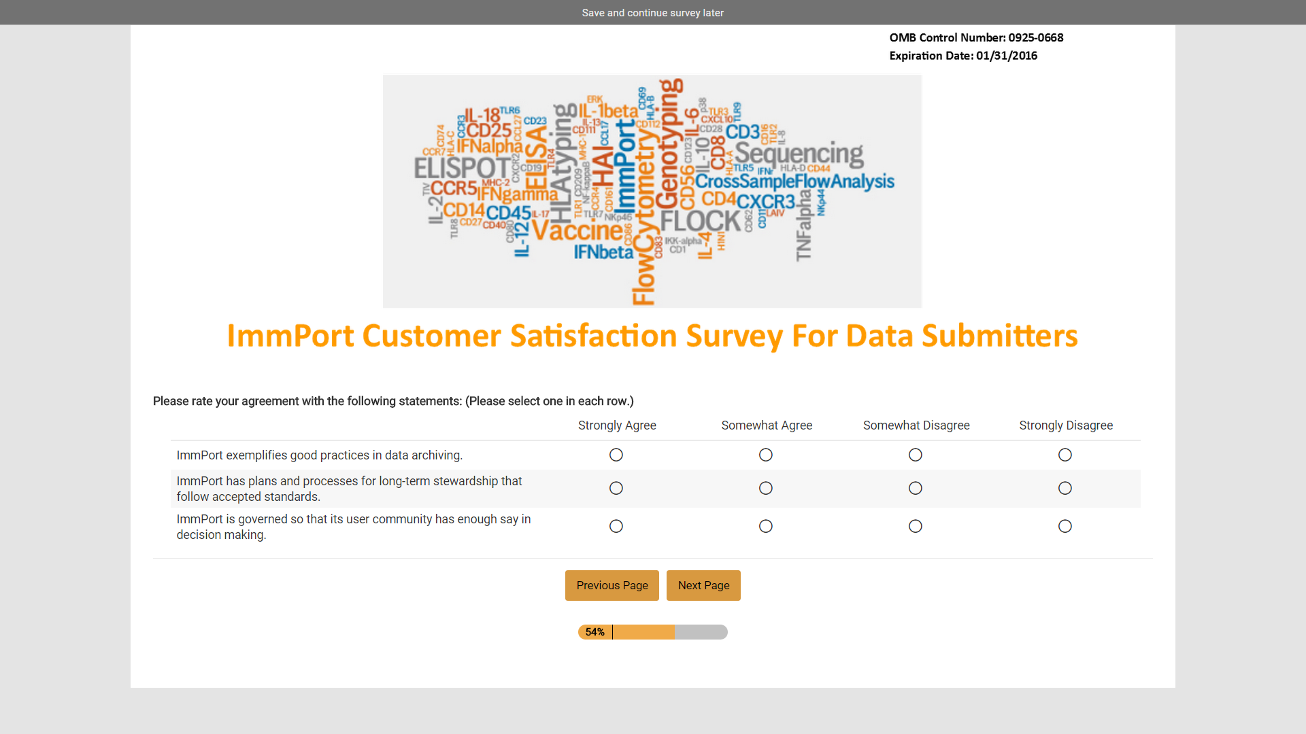Mark Strongly Disagree for long-term stewardship statement
Screen dimensions: 1306x734
pyautogui.click(x=1065, y=488)
